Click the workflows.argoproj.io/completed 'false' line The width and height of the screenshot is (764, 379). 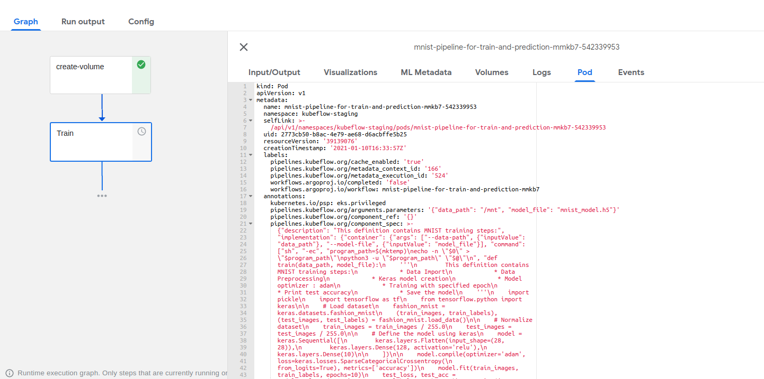[340, 182]
